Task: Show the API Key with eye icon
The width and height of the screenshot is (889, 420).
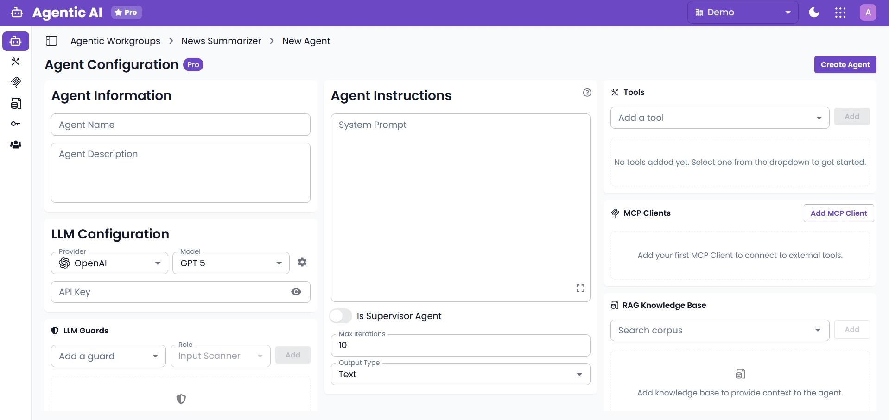Action: point(296,292)
